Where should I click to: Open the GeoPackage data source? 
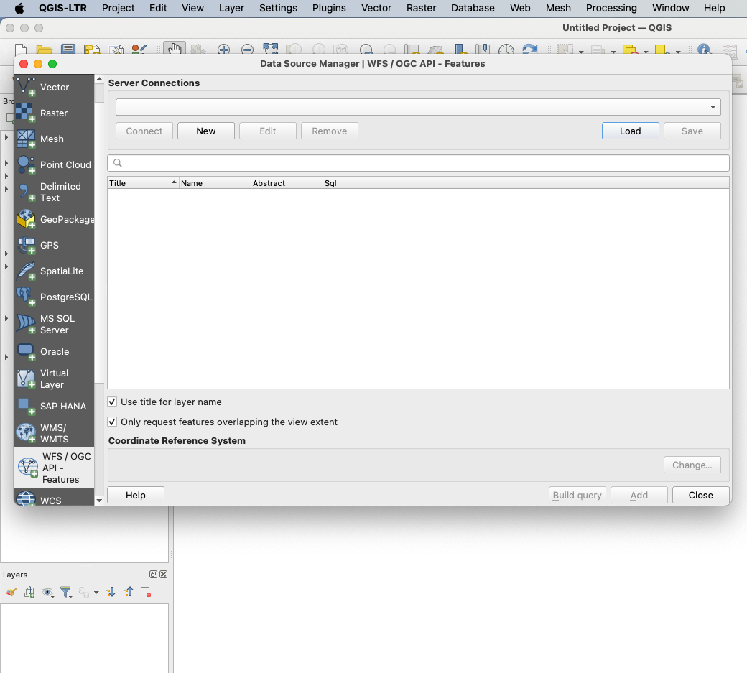55,219
